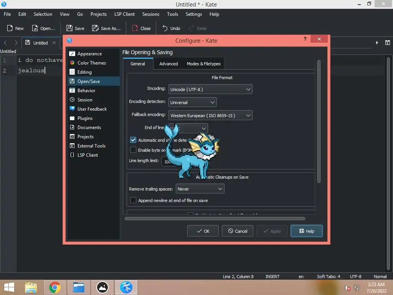
Task: Click the Apply button
Action: point(272,231)
